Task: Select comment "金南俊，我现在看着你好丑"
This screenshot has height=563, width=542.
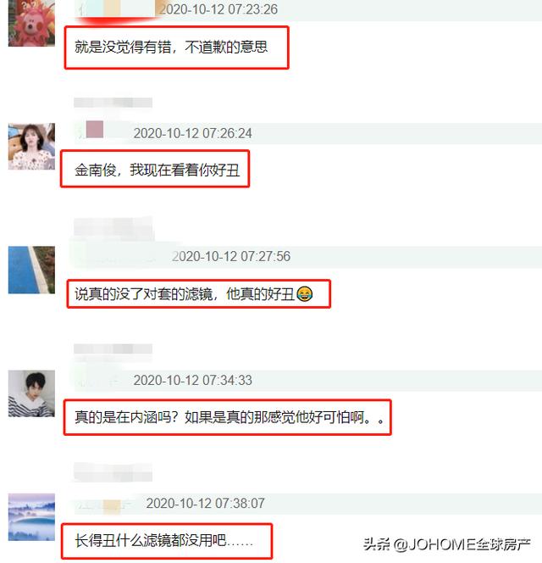Action: pyautogui.click(x=158, y=170)
